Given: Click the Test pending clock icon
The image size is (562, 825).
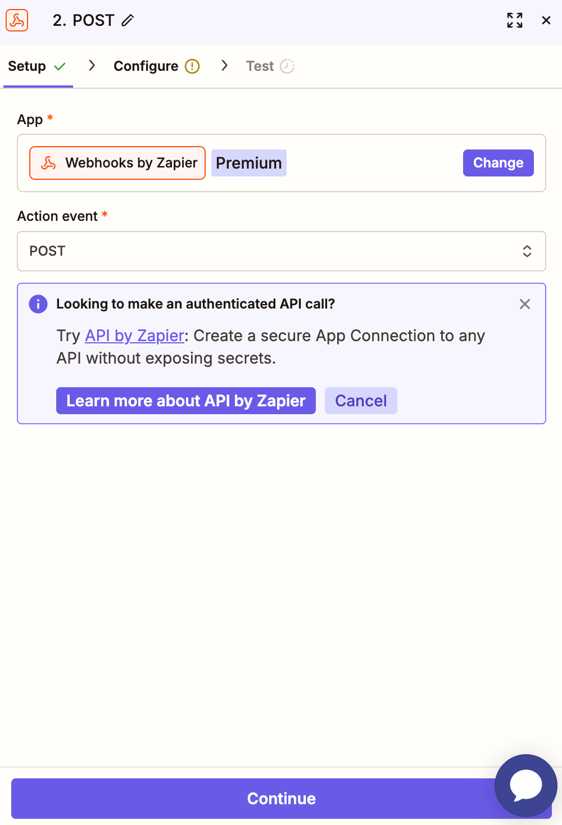Looking at the screenshot, I should pos(287,66).
